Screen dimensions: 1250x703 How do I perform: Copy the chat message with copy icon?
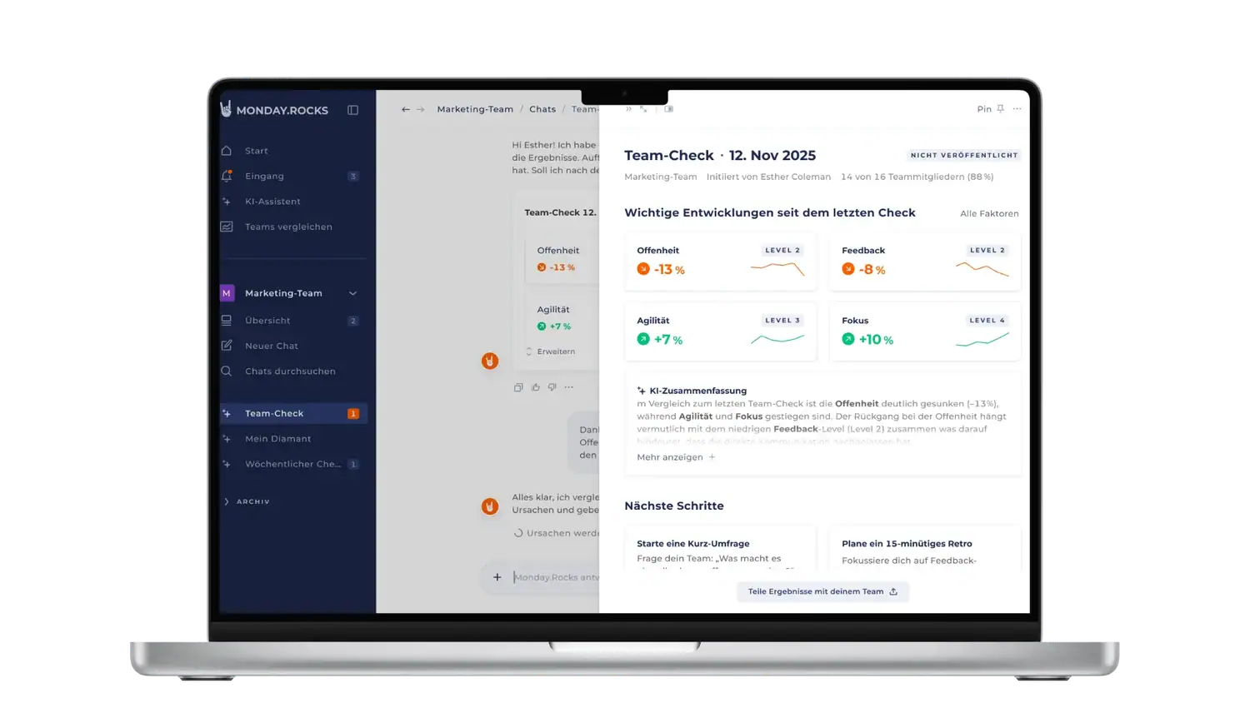518,387
